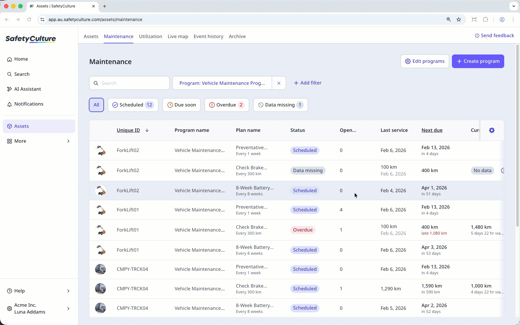Launch AI Assistant from the sidebar
The width and height of the screenshot is (520, 325).
tap(39, 89)
